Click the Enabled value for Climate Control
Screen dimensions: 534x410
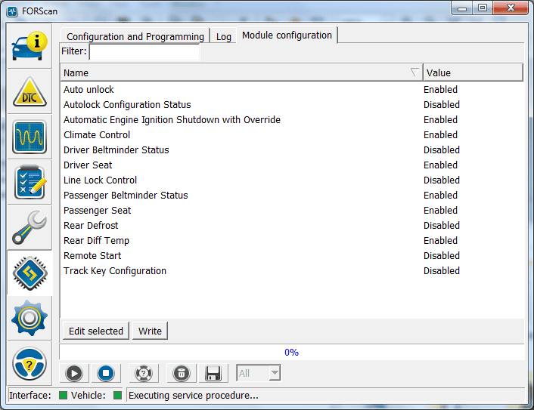click(x=440, y=135)
